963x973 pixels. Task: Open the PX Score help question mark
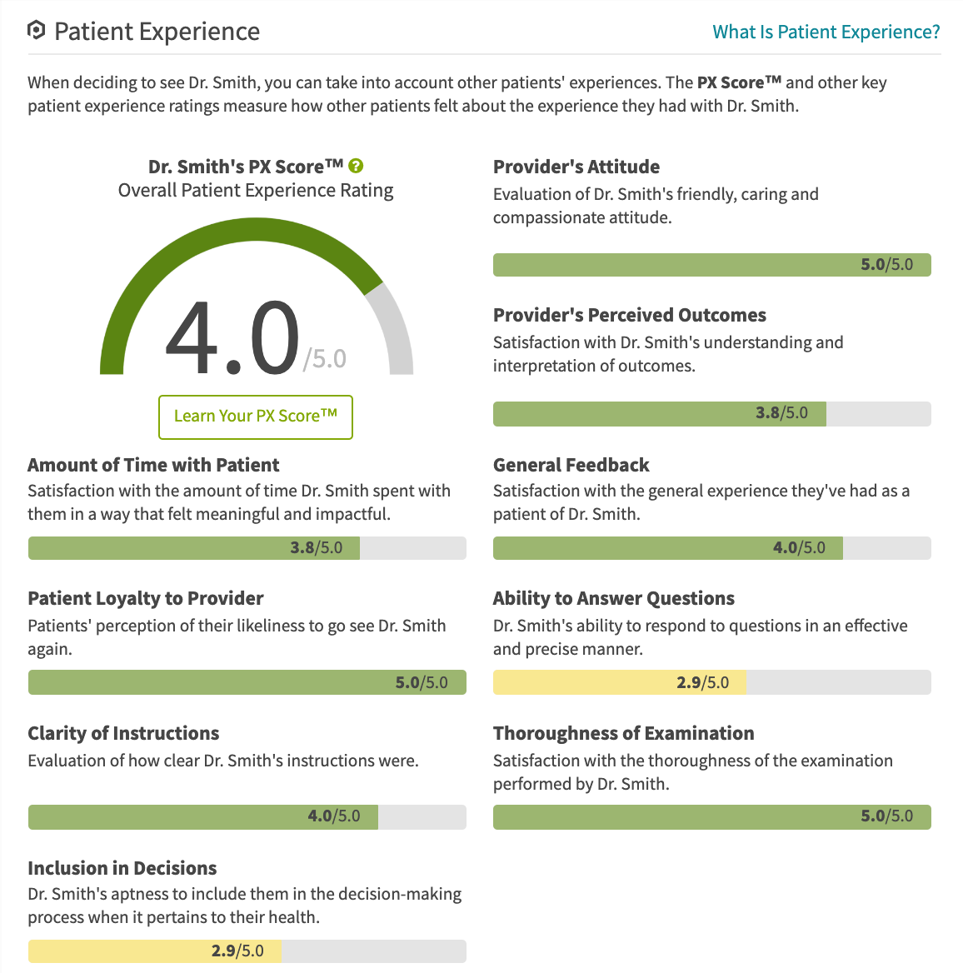[357, 166]
